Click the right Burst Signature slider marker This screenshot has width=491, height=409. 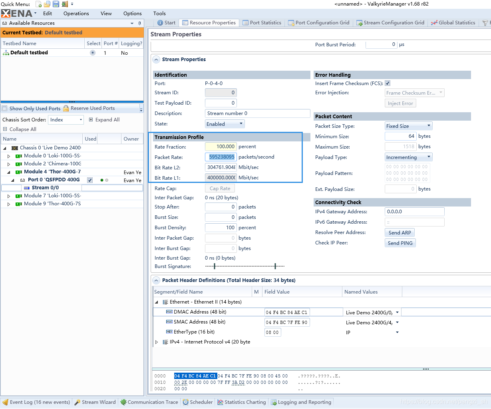[275, 266]
